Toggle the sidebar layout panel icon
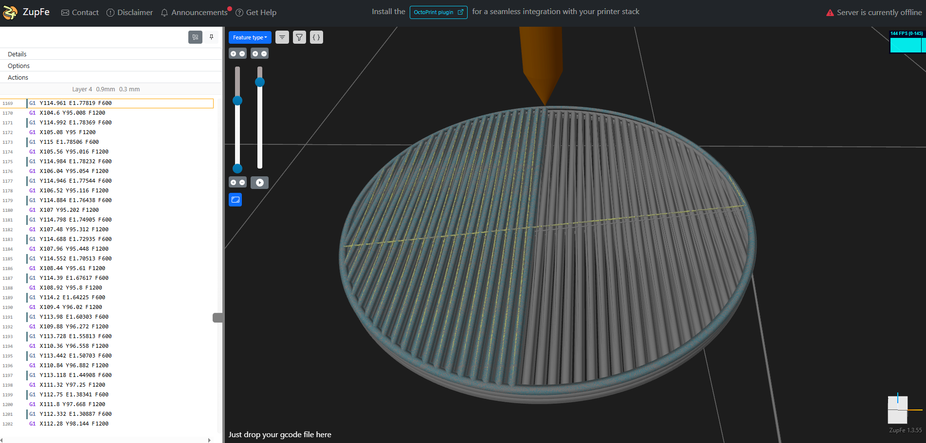Image resolution: width=926 pixels, height=443 pixels. [195, 37]
